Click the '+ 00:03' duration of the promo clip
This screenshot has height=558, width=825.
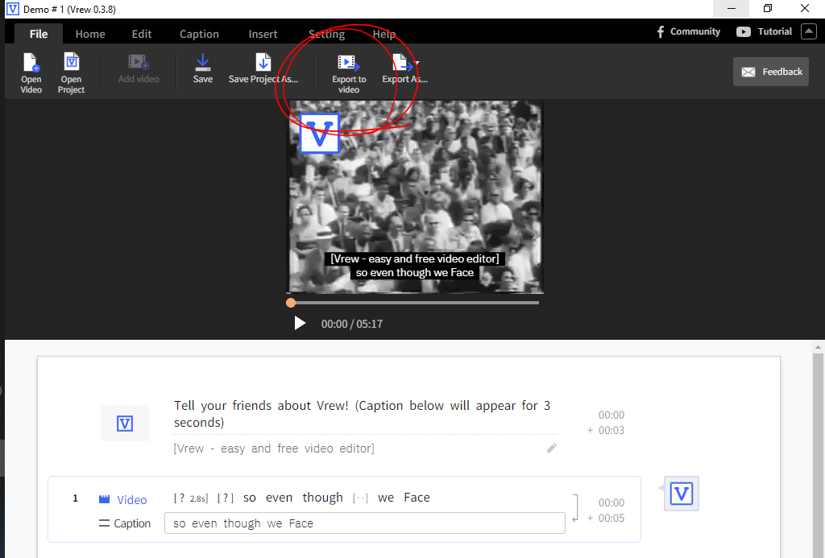pos(606,430)
